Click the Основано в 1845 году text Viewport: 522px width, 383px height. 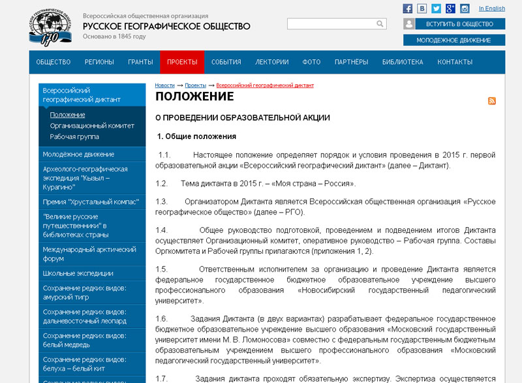(x=114, y=37)
